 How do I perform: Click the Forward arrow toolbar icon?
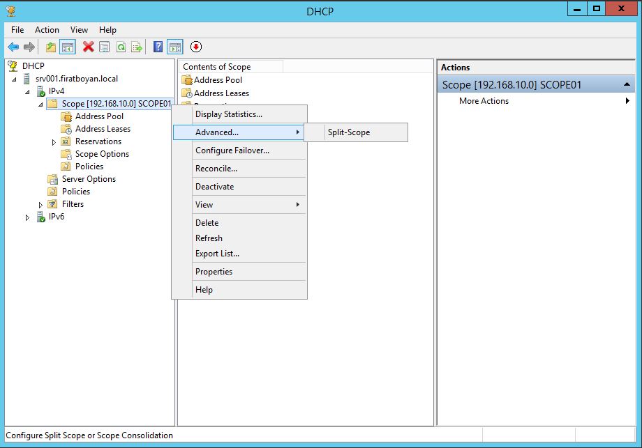pos(29,47)
